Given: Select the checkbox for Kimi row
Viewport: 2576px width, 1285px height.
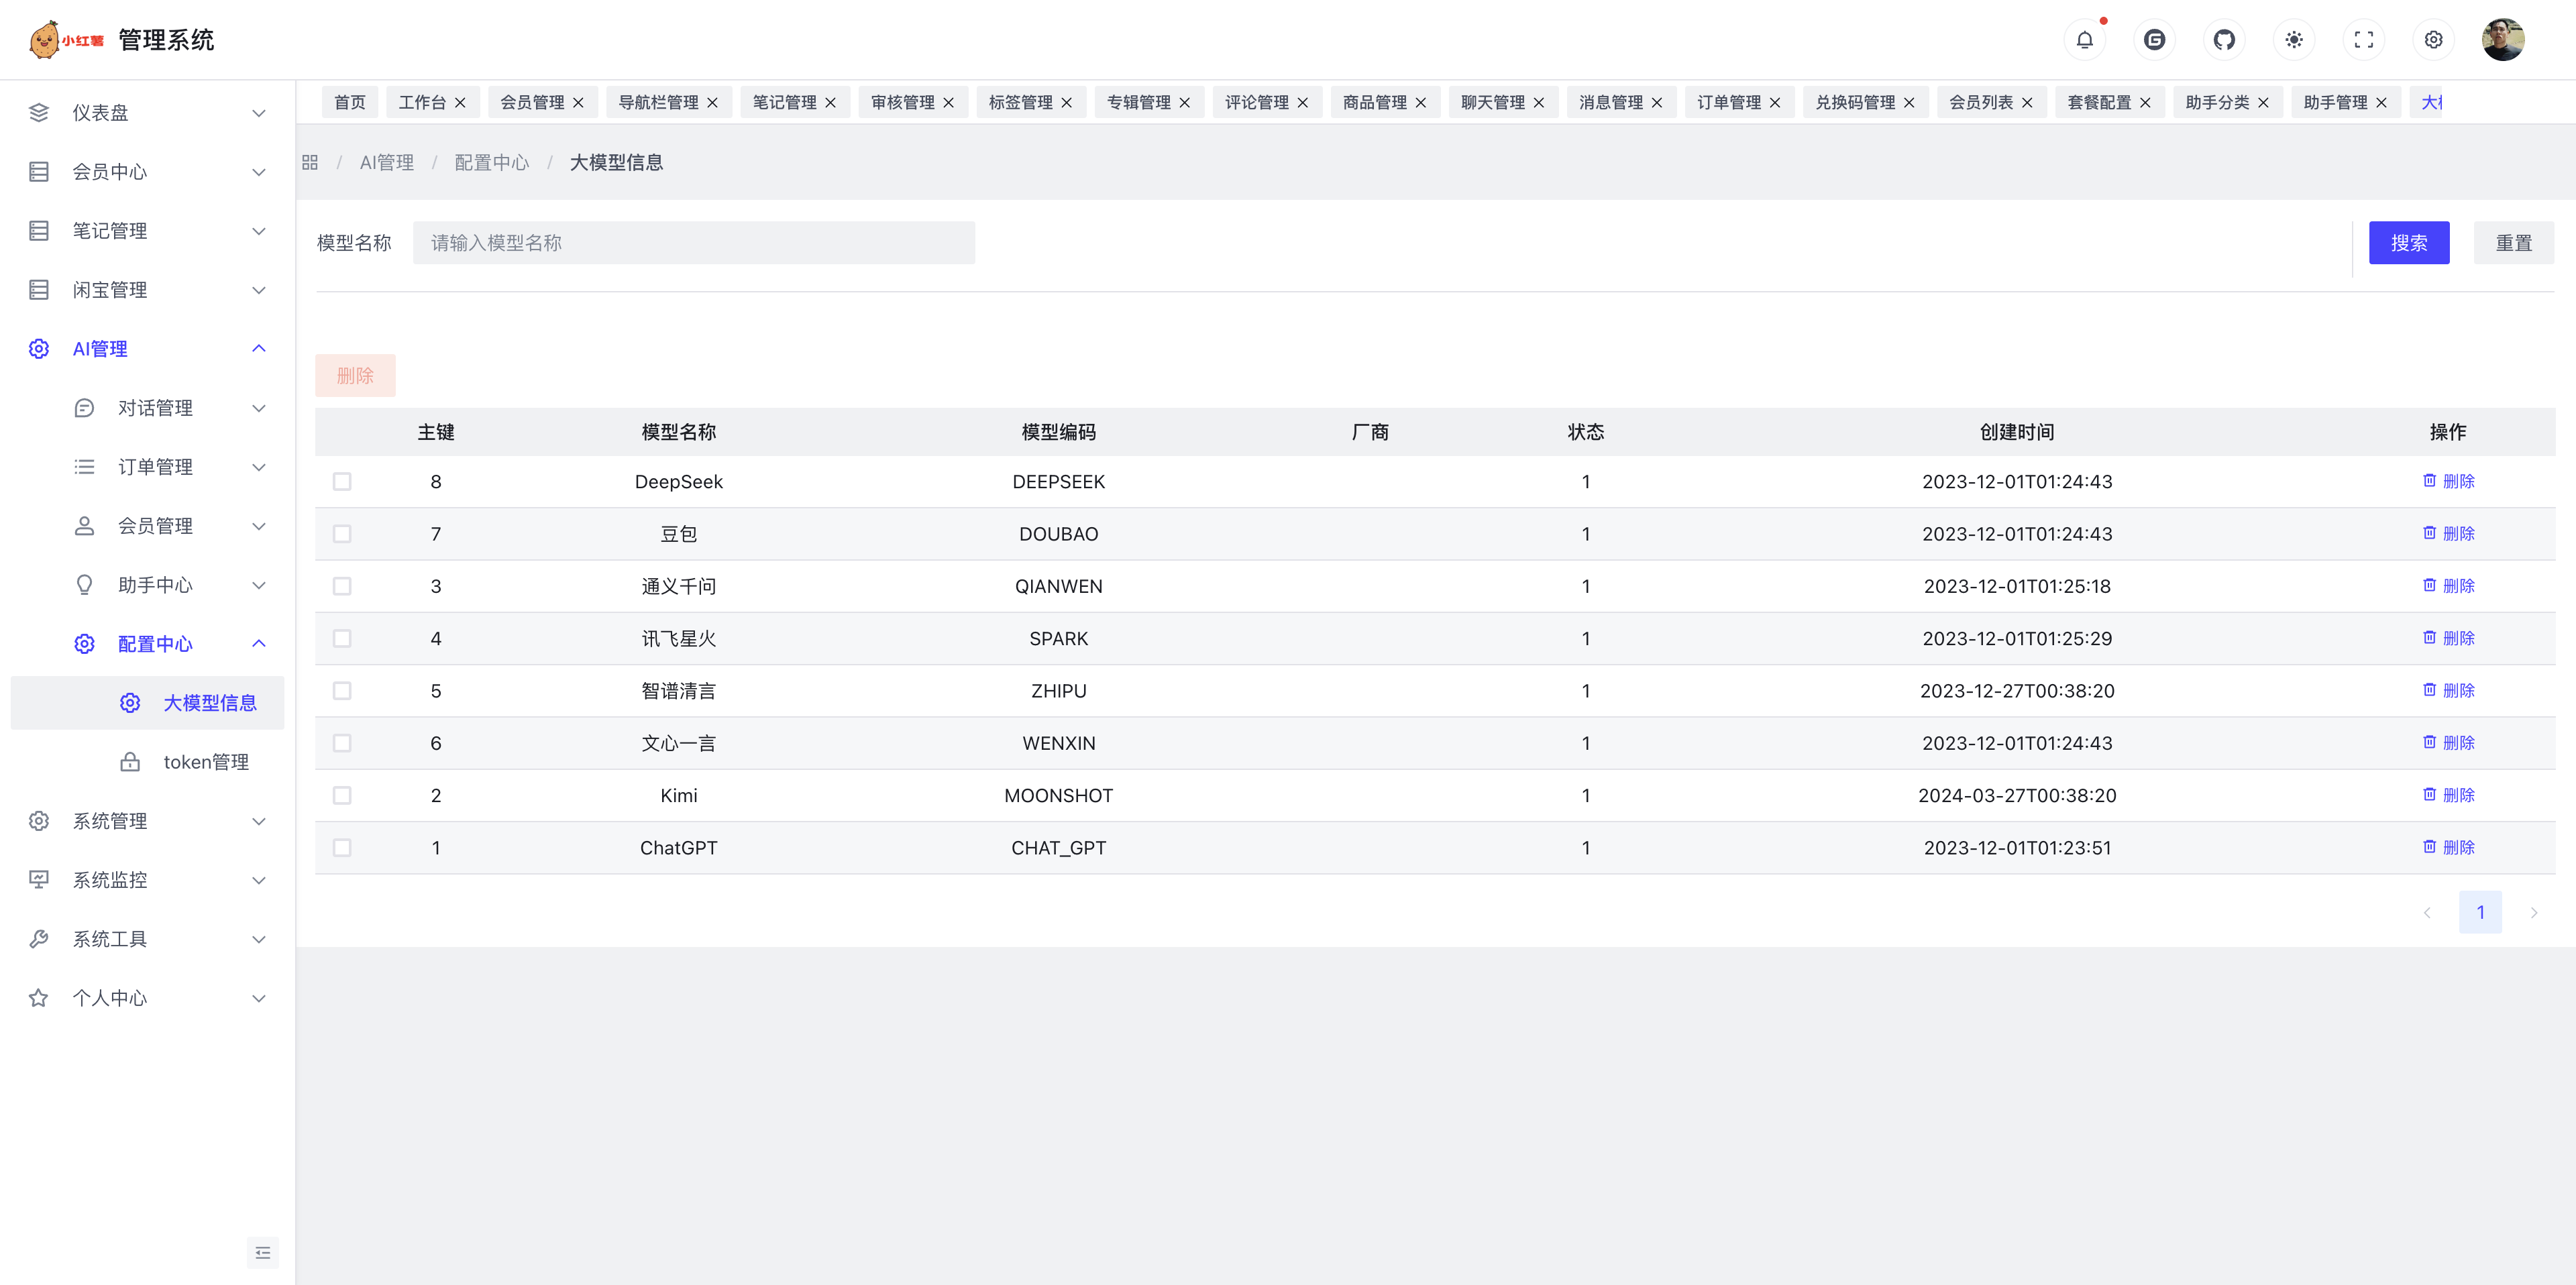Looking at the screenshot, I should coord(342,796).
